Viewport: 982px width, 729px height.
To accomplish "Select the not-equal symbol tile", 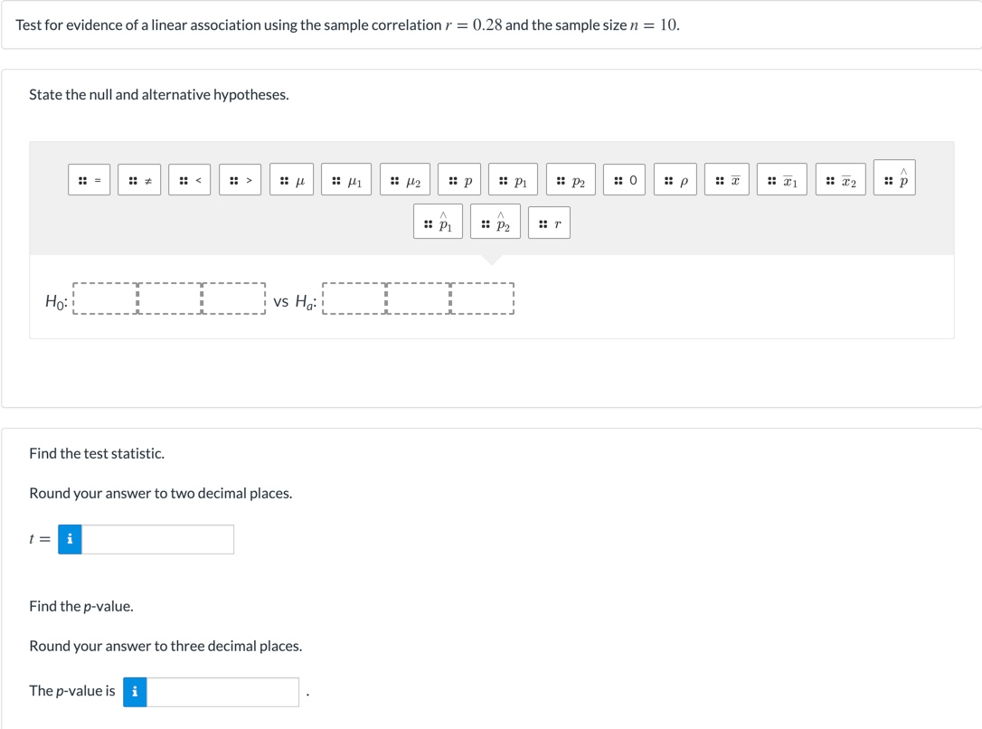I will (139, 179).
